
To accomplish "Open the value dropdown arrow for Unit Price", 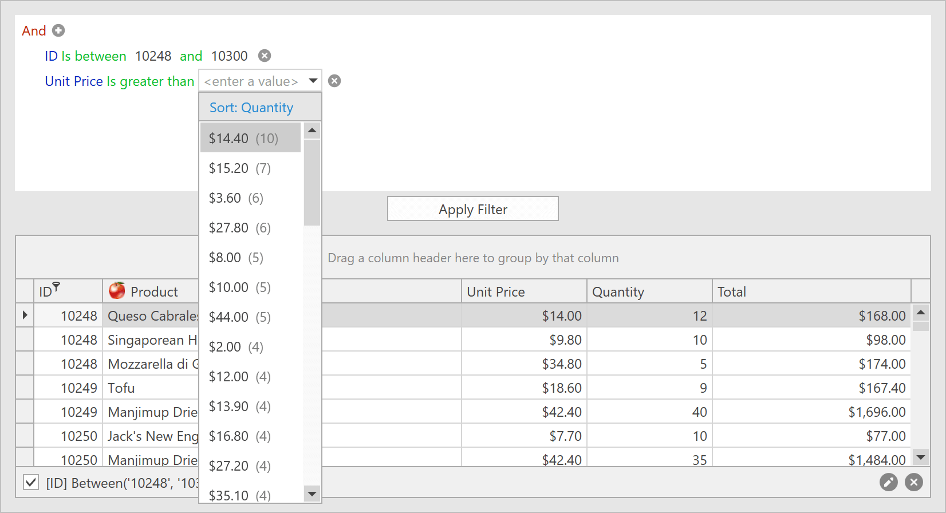I will coord(313,81).
